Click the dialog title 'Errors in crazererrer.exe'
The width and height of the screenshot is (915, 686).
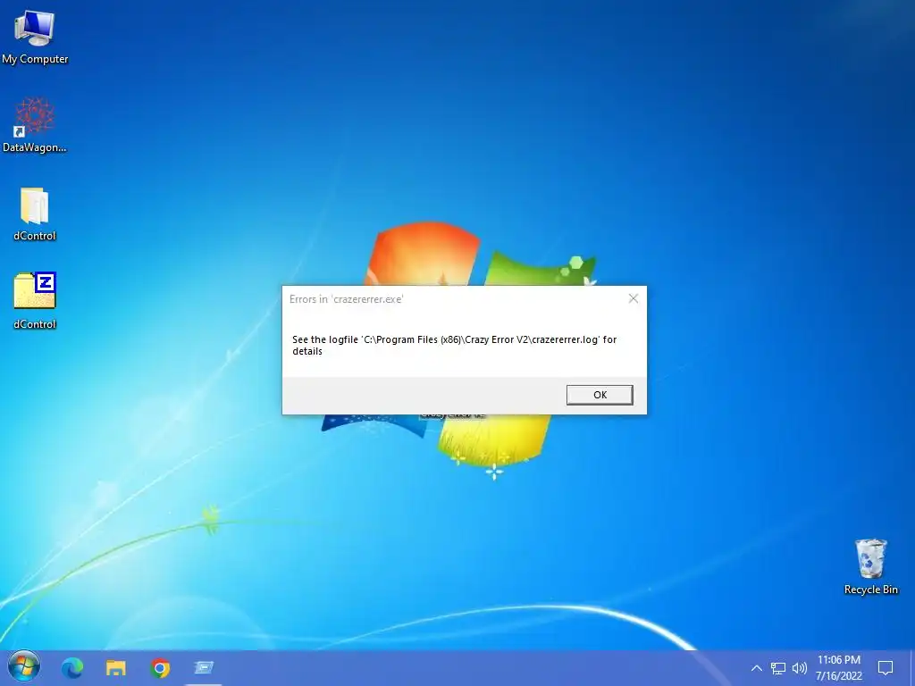[x=346, y=299]
